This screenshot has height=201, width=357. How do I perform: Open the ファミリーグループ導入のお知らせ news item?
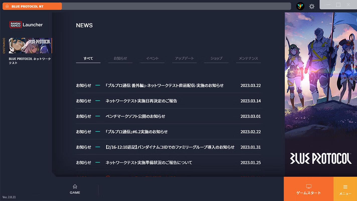(x=168, y=147)
